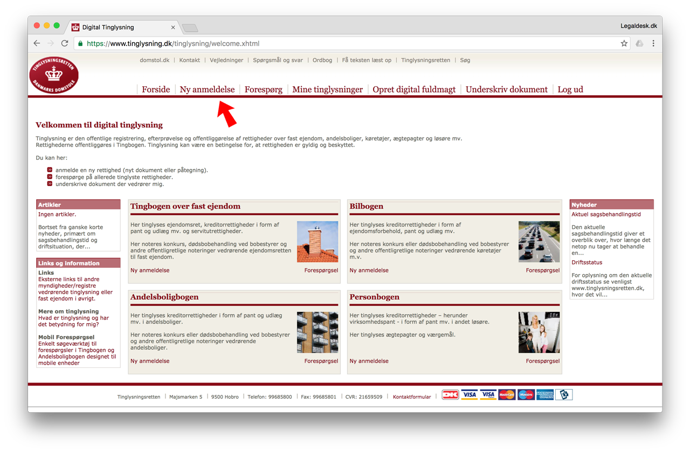Click the green padlock security icon
Image resolution: width=690 pixels, height=452 pixels.
pos(80,44)
